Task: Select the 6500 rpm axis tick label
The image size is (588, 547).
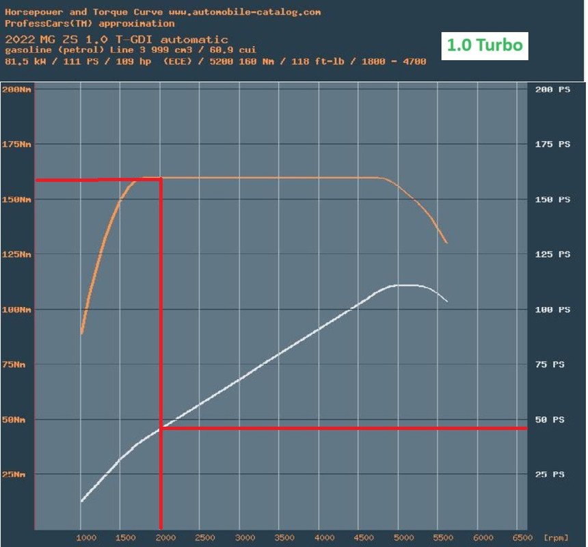Action: point(522,537)
